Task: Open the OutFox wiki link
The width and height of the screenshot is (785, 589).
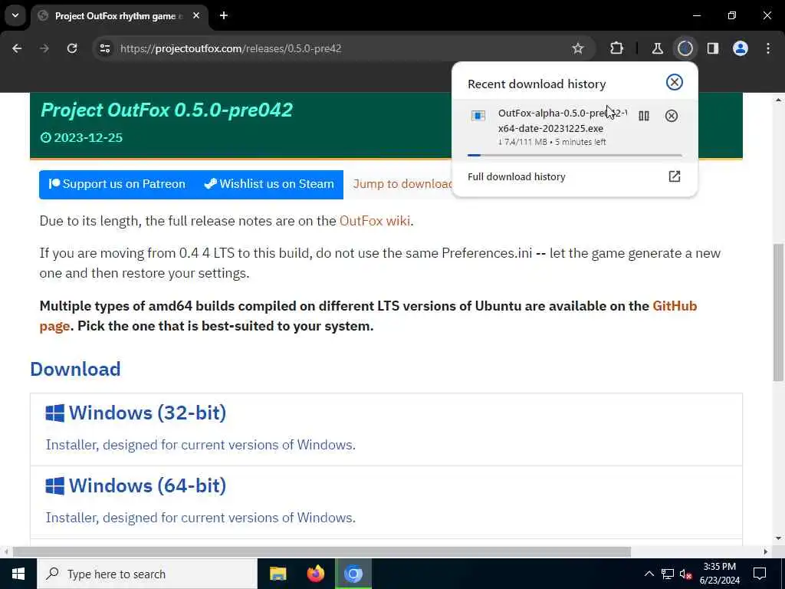Action: tap(375, 221)
